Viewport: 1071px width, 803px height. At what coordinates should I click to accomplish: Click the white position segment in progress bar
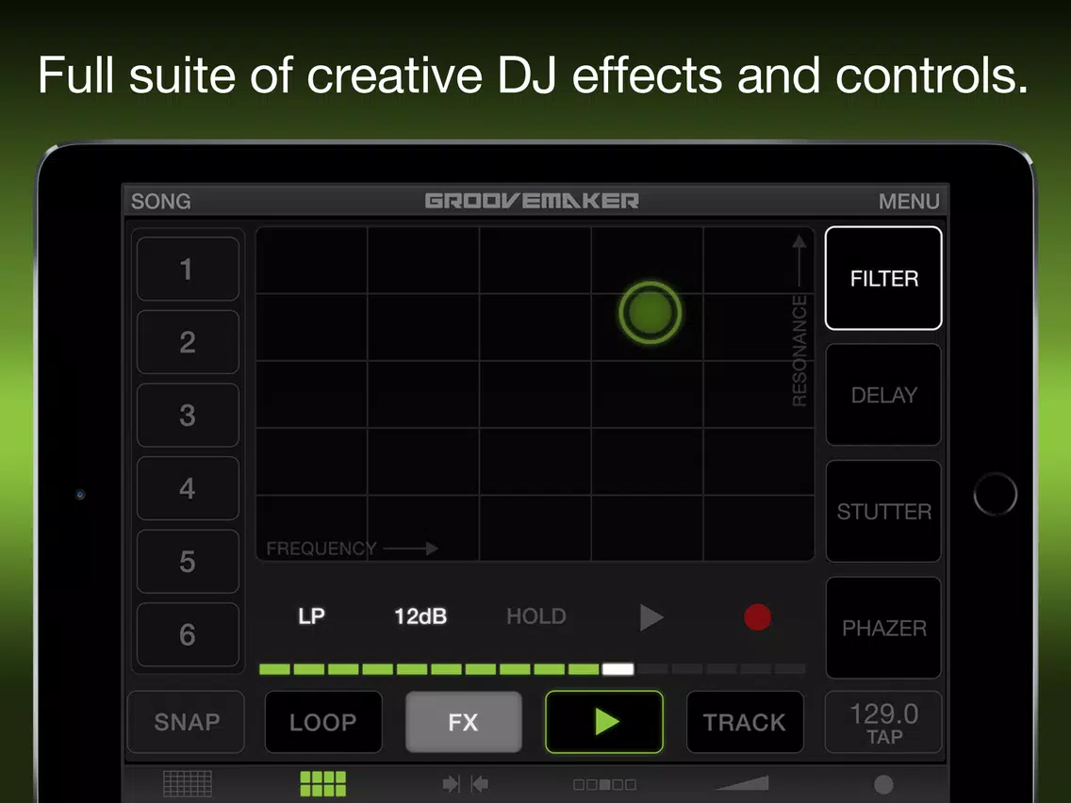point(618,669)
